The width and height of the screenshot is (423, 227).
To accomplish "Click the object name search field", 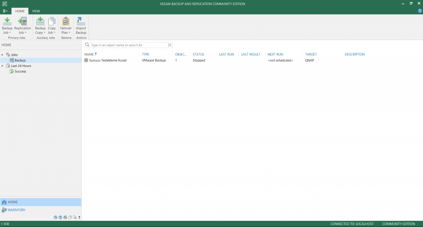I will (128, 45).
